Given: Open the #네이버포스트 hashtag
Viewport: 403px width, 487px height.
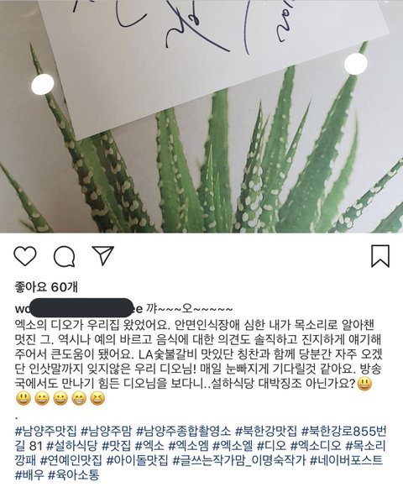Looking at the screenshot, I should (346, 460).
